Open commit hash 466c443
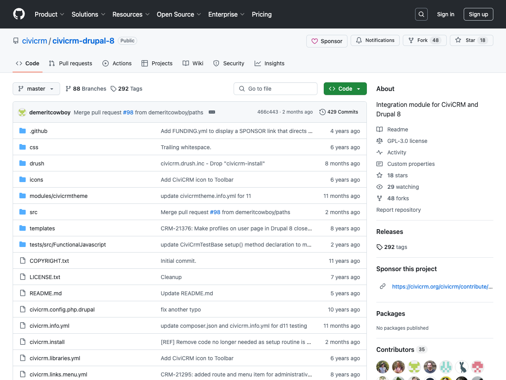Screen dimensions: 506x380 (x=268, y=112)
